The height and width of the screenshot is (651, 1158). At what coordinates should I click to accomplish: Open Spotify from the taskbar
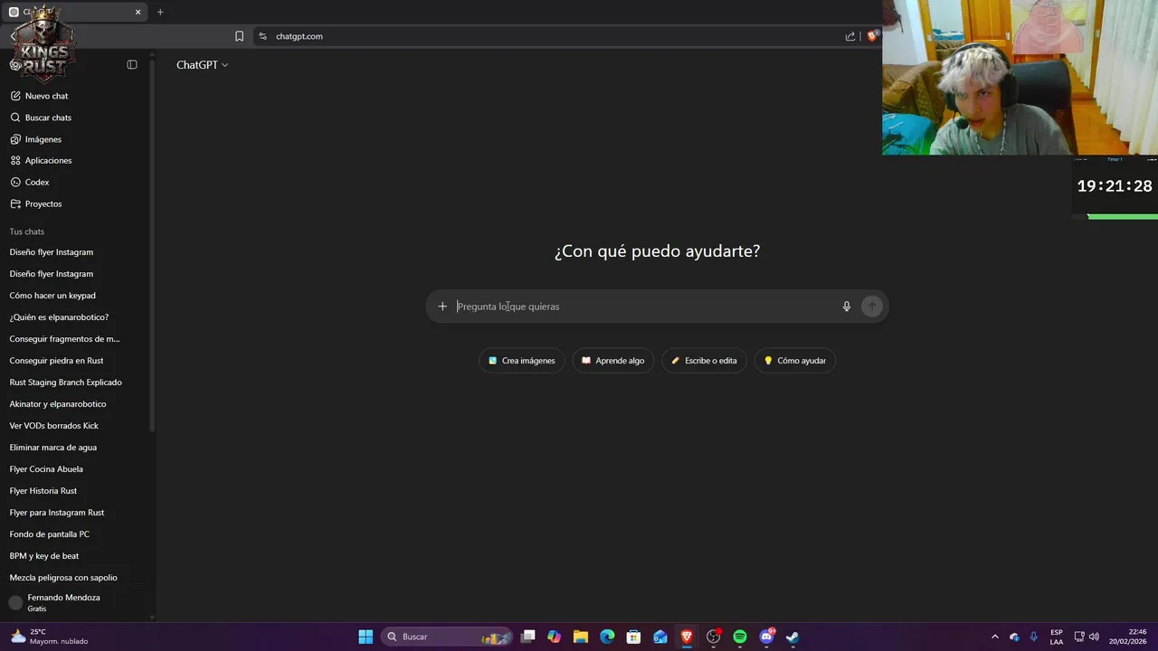740,637
